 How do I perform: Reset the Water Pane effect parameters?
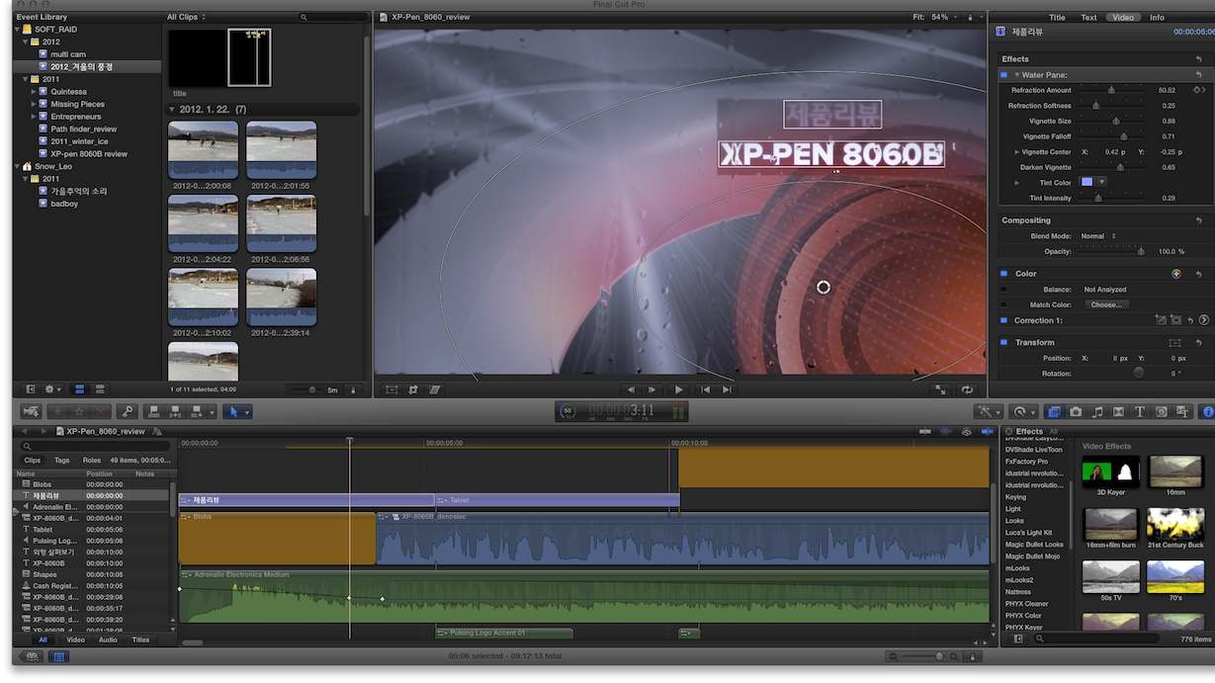(1198, 74)
